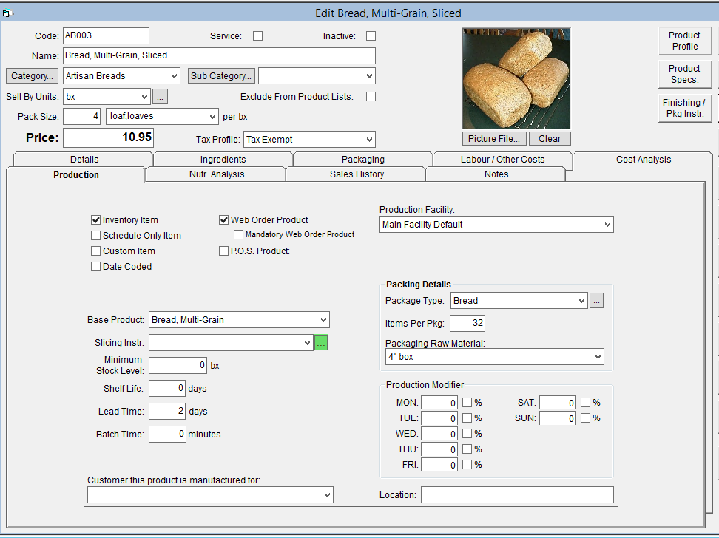Screen dimensions: 719x538
Task: Clear the product picture
Action: (550, 139)
